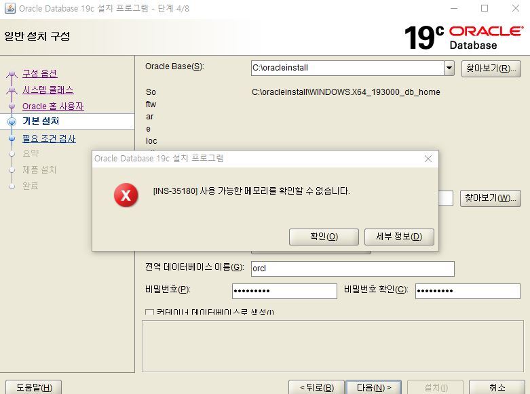This screenshot has width=530, height=394.
Task: Go to 시스템 클래스 step
Action: click(x=48, y=90)
